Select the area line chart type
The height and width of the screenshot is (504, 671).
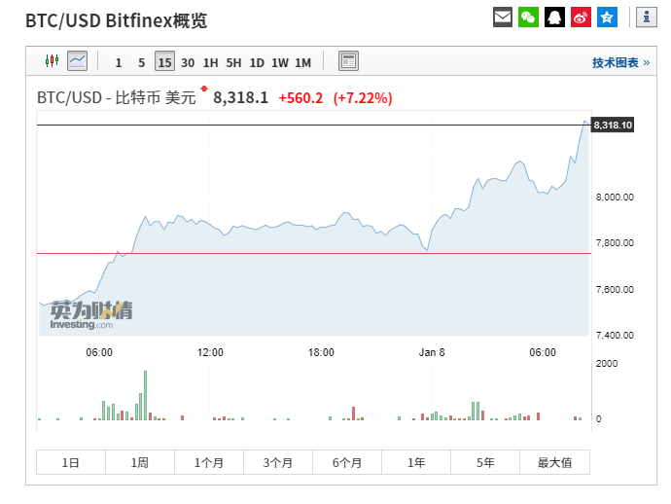pos(77,61)
